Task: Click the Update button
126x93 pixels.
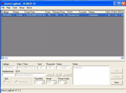Action: (117, 77)
